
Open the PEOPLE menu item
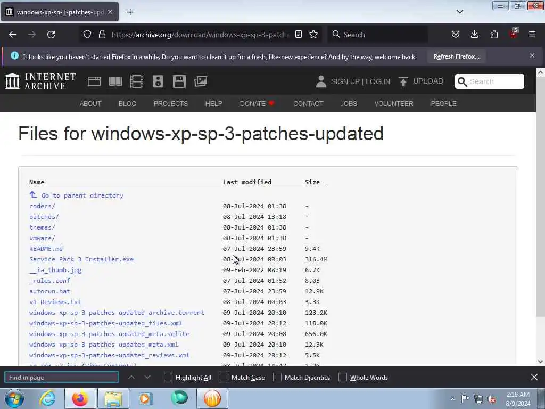(x=443, y=104)
